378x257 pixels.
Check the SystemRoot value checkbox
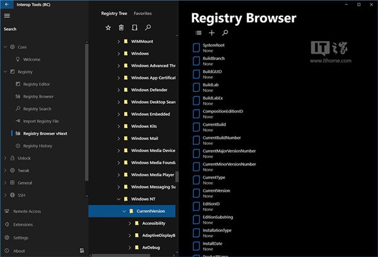[196, 48]
